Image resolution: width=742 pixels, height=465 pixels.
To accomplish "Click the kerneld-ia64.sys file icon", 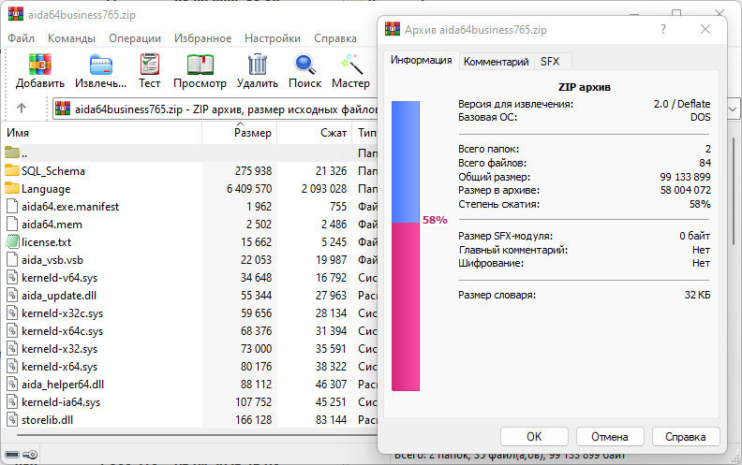I will [x=12, y=401].
